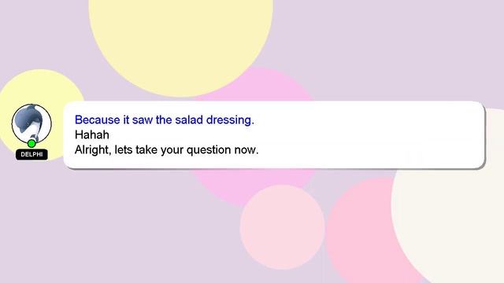Click the blue salad dressing punchline
Screen dimensions: 504x283
[165, 120]
